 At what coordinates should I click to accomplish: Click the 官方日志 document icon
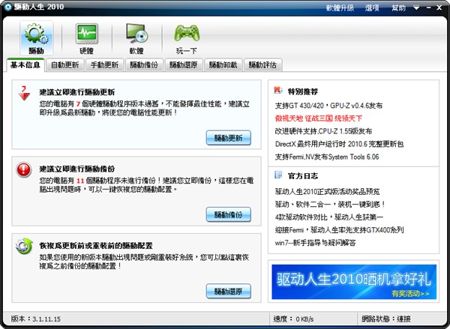click(x=278, y=175)
